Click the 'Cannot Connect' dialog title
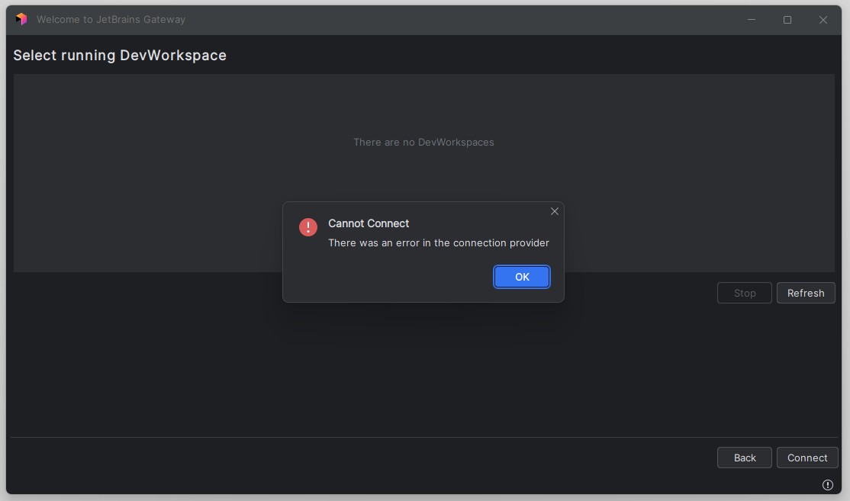Screen dimensions: 850x501 369,223
